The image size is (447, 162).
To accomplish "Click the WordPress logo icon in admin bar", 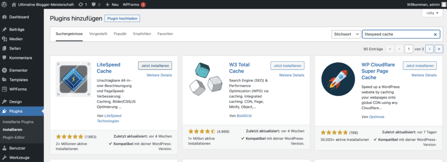I will [5, 4].
